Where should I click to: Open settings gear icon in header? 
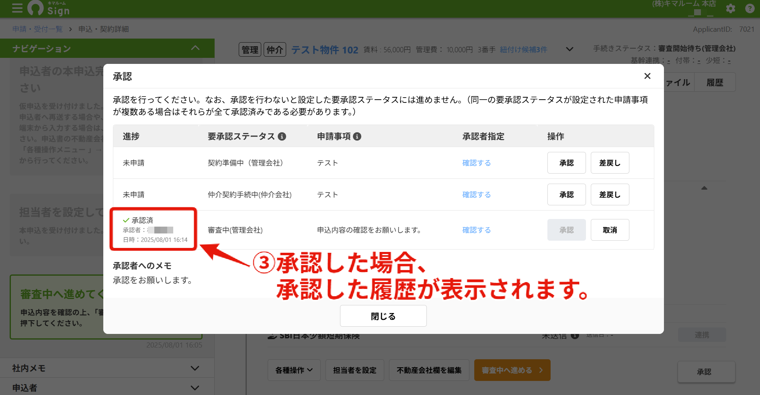click(731, 8)
